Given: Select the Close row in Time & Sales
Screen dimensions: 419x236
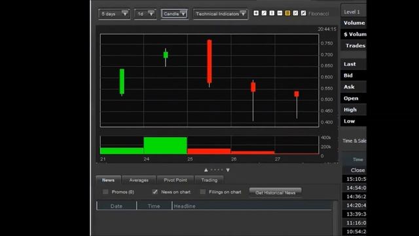Looking at the screenshot, I should pos(355,170).
